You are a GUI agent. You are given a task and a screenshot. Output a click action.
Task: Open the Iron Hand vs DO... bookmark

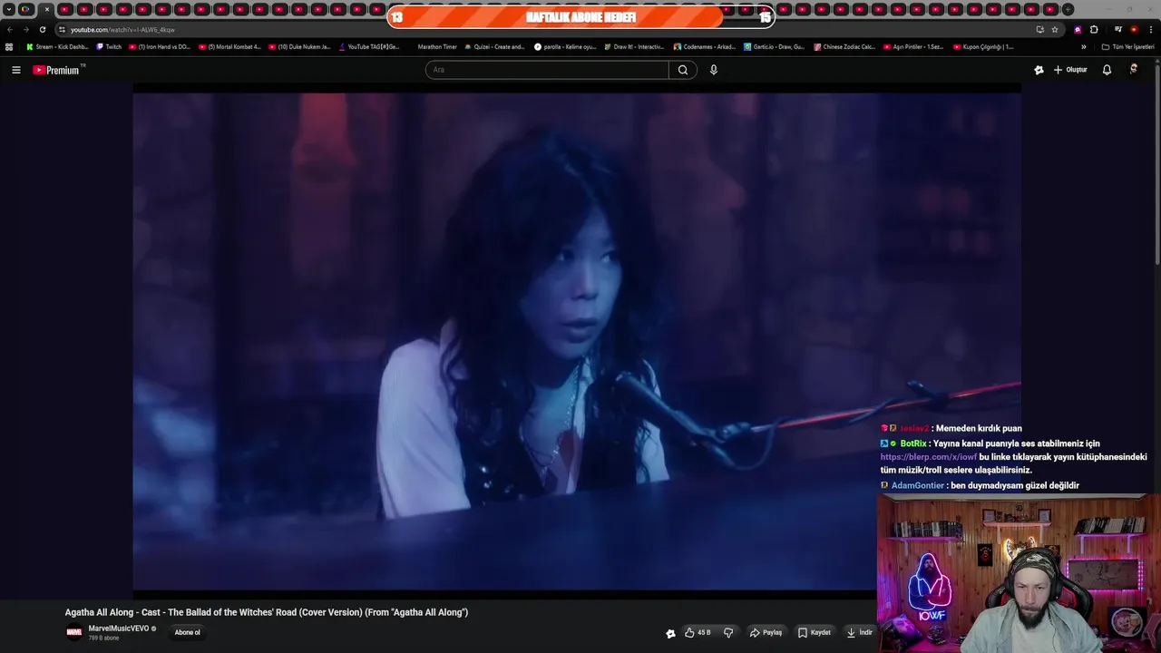point(160,46)
